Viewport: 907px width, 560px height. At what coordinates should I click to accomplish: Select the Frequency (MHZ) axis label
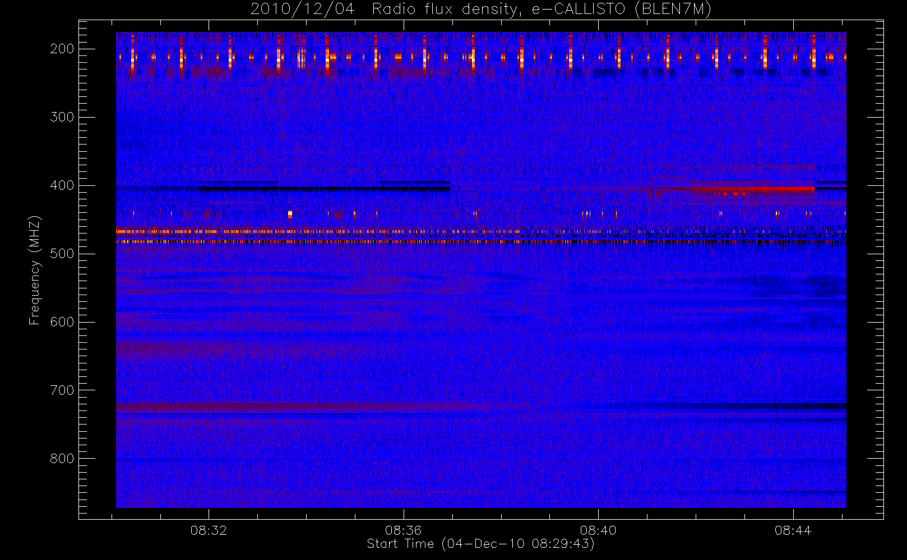pyautogui.click(x=35, y=270)
